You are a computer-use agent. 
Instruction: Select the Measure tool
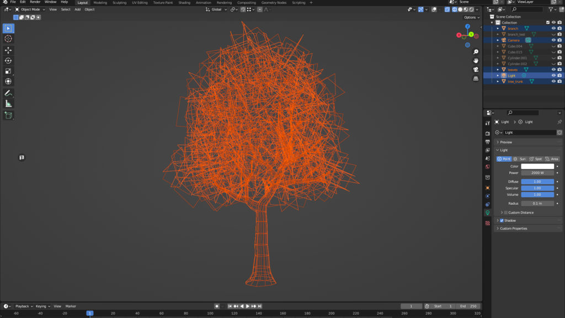(8, 104)
